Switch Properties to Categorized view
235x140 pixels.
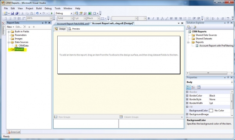(x=188, y=87)
